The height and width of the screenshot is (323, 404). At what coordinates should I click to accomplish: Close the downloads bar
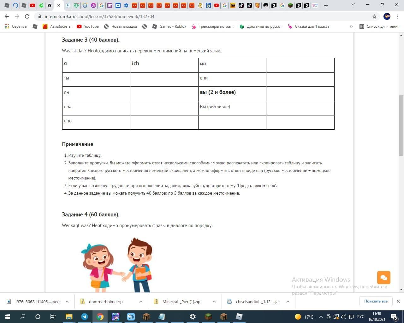pos(398,301)
